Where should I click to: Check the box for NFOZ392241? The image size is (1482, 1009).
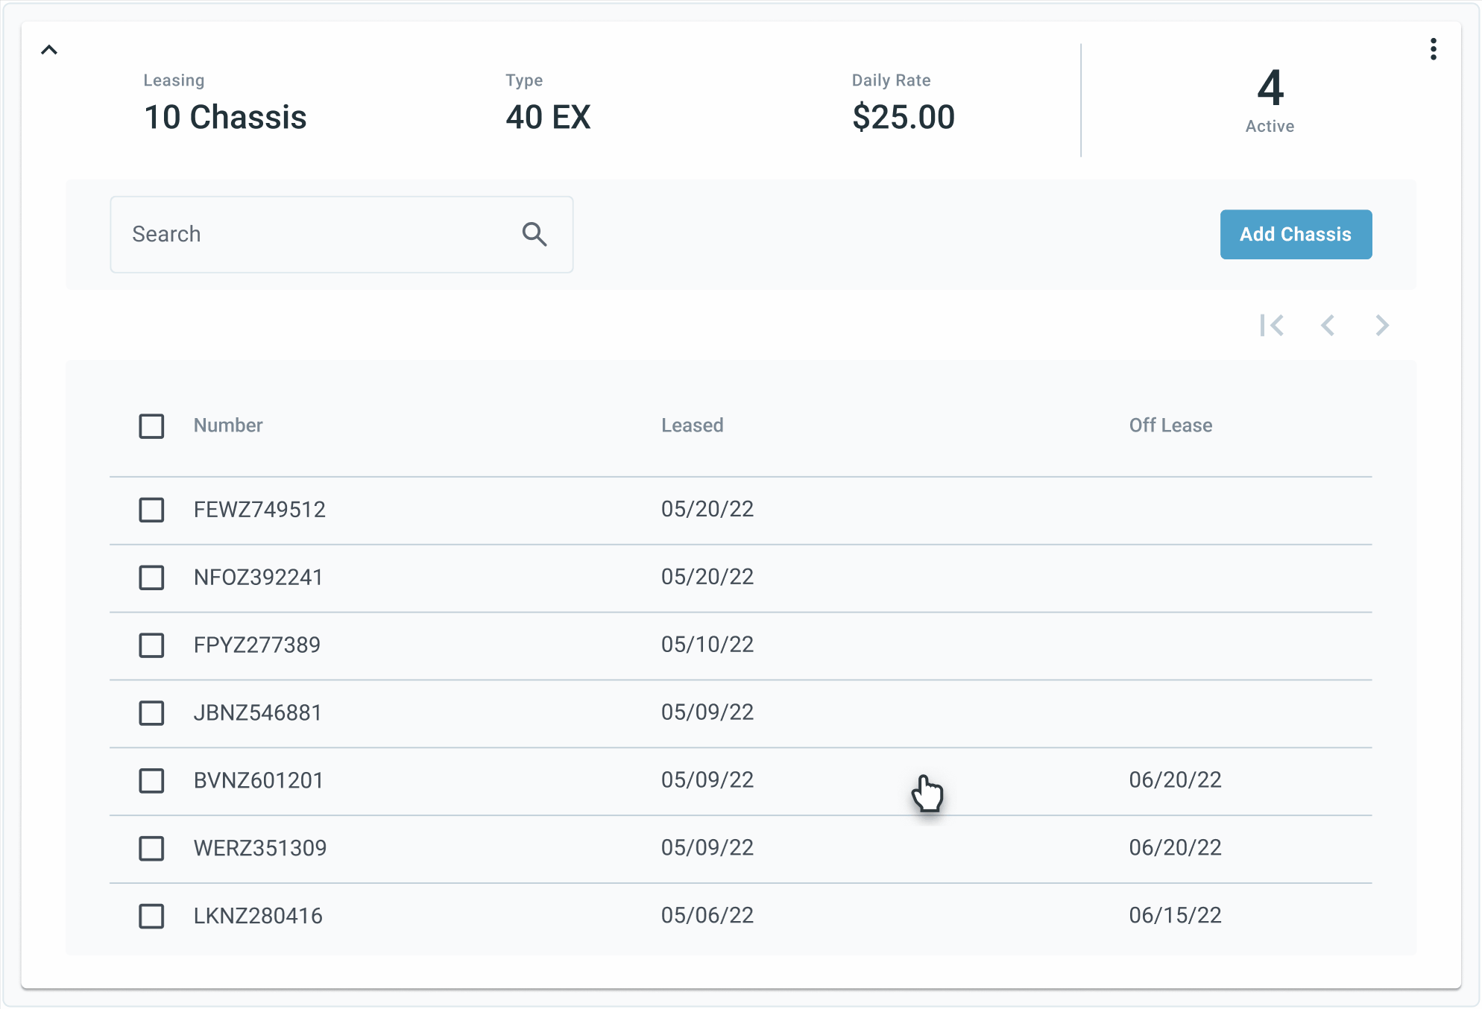click(x=151, y=578)
